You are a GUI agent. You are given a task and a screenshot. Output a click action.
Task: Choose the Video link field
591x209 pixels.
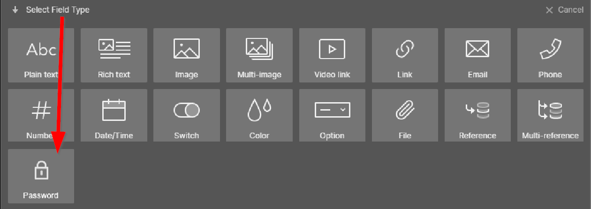coord(332,55)
